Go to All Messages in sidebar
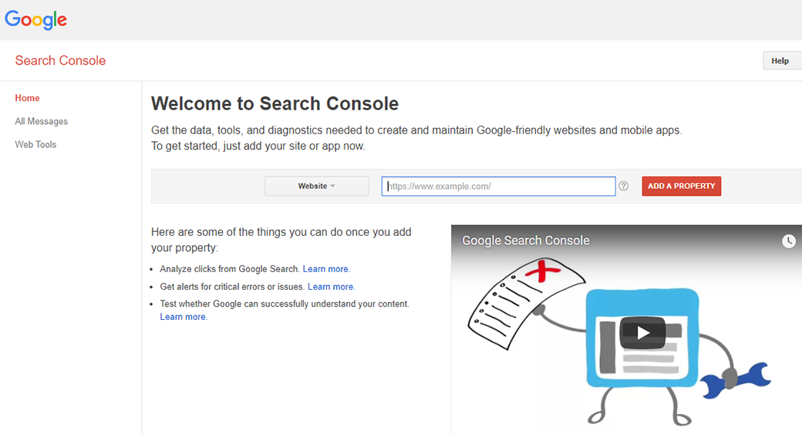Screen dimensions: 802x434 tap(42, 121)
